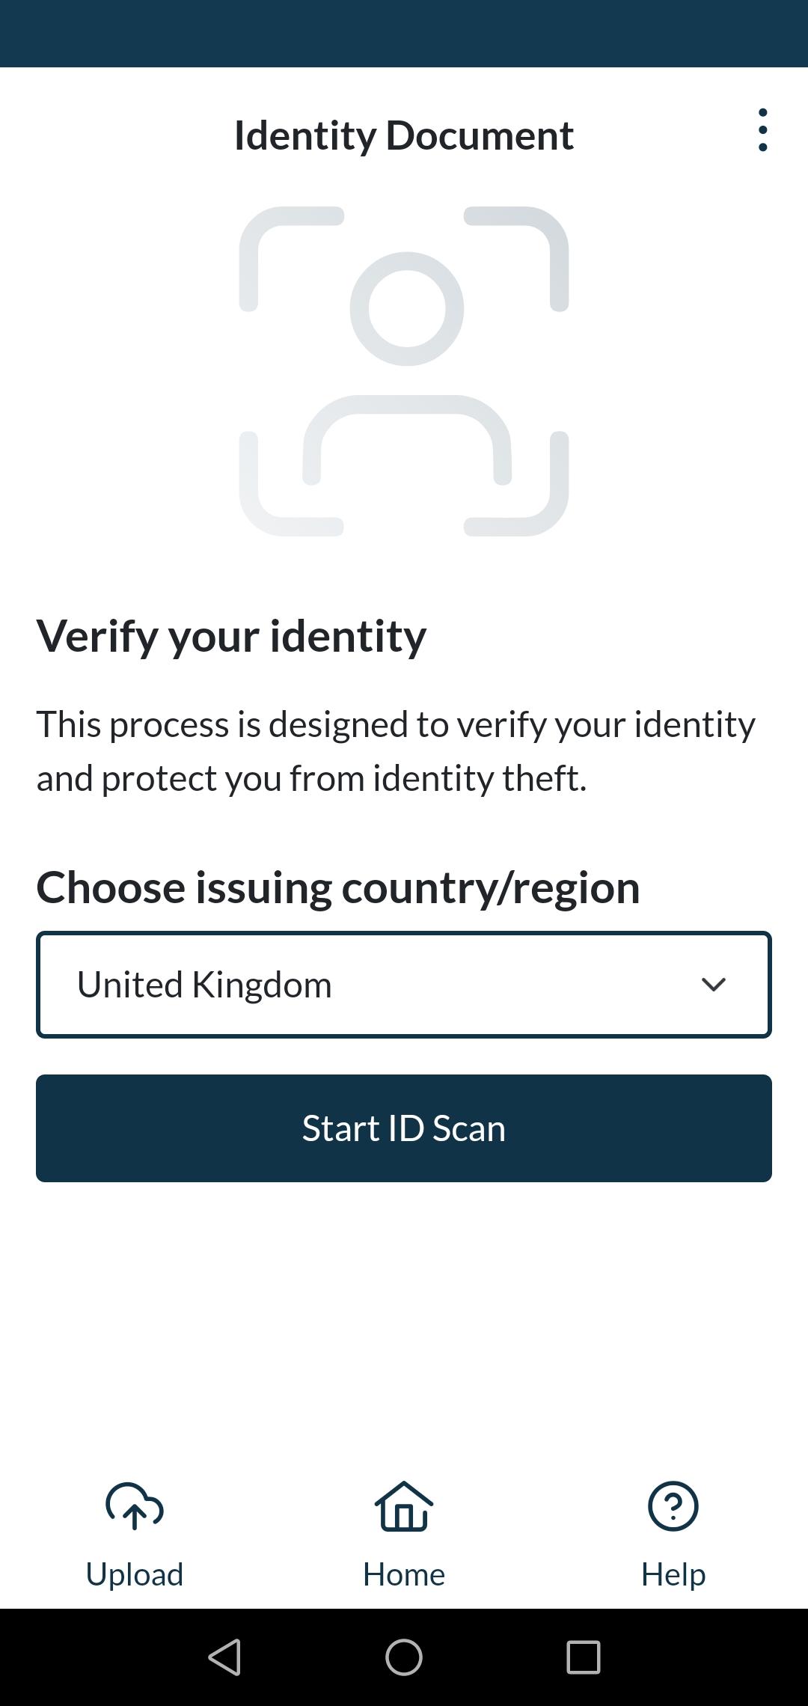Tap the Upload cloud icon

135,1505
